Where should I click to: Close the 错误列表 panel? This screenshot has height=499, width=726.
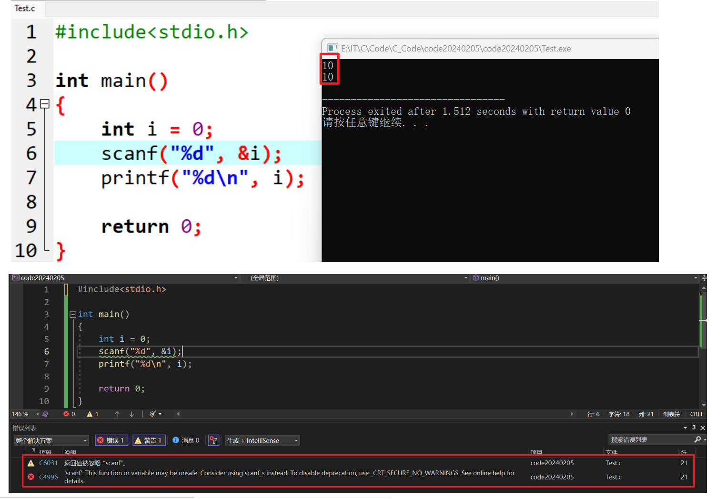point(703,428)
